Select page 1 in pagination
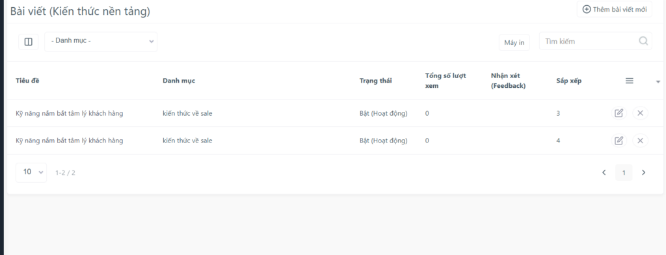The image size is (666, 255). pos(624,172)
